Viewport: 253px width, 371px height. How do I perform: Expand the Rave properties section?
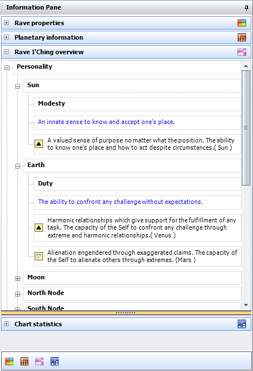[x=7, y=23]
